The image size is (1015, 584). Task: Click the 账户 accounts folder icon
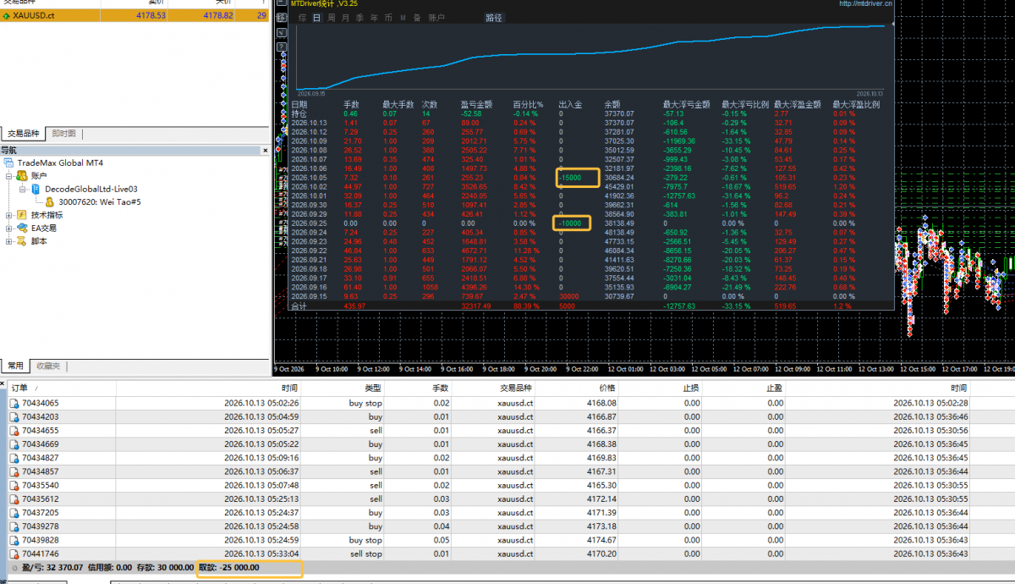(21, 176)
